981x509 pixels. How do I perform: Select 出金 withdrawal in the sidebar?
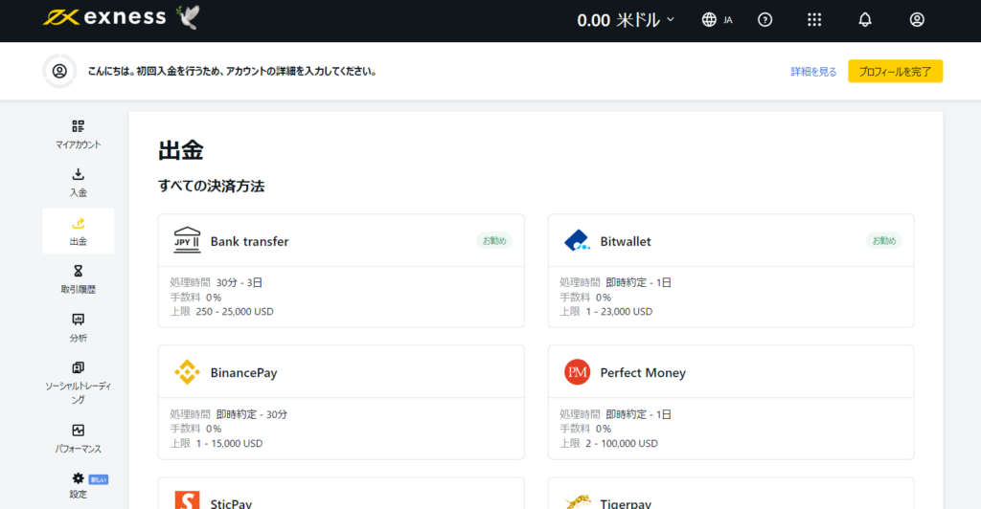pos(79,232)
